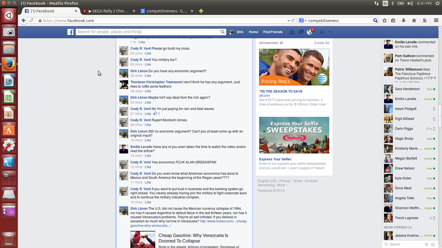442x248 pixels.
Task: Click Find Friends in Facebook header
Action: point(273,32)
